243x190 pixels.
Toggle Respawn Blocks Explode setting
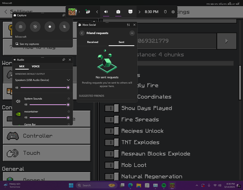(112, 154)
